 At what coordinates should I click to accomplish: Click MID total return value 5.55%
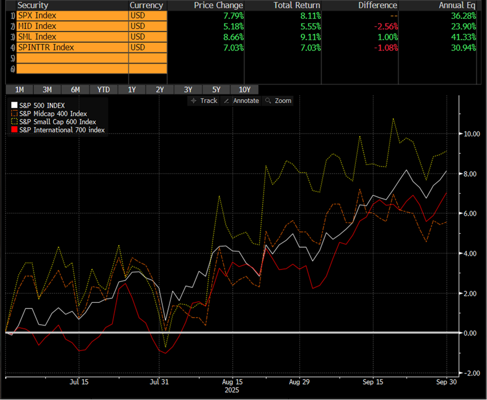pos(311,26)
